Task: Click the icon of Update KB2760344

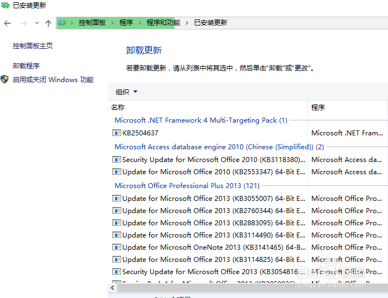Action: (117, 210)
